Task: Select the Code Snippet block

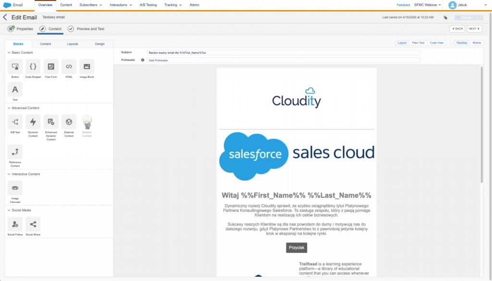Action: (x=33, y=66)
